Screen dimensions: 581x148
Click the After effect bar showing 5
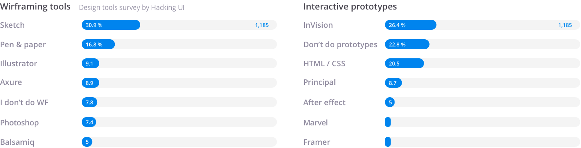(x=390, y=102)
